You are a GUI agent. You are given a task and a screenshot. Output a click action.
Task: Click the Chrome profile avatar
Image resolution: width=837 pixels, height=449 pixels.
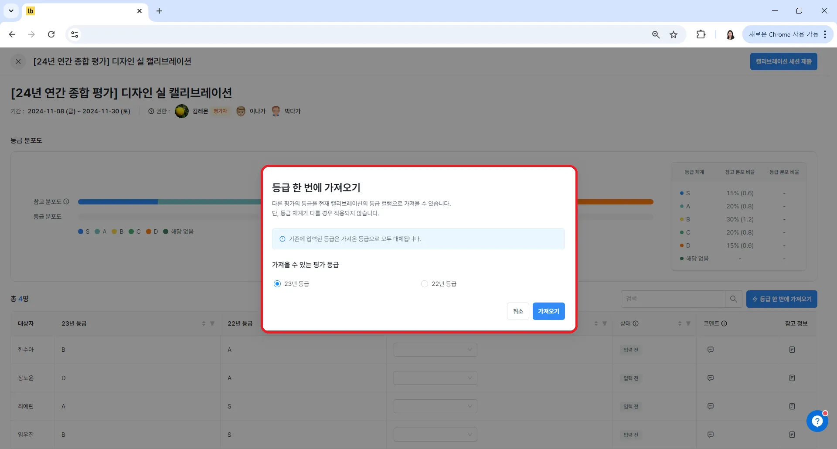pyautogui.click(x=731, y=34)
